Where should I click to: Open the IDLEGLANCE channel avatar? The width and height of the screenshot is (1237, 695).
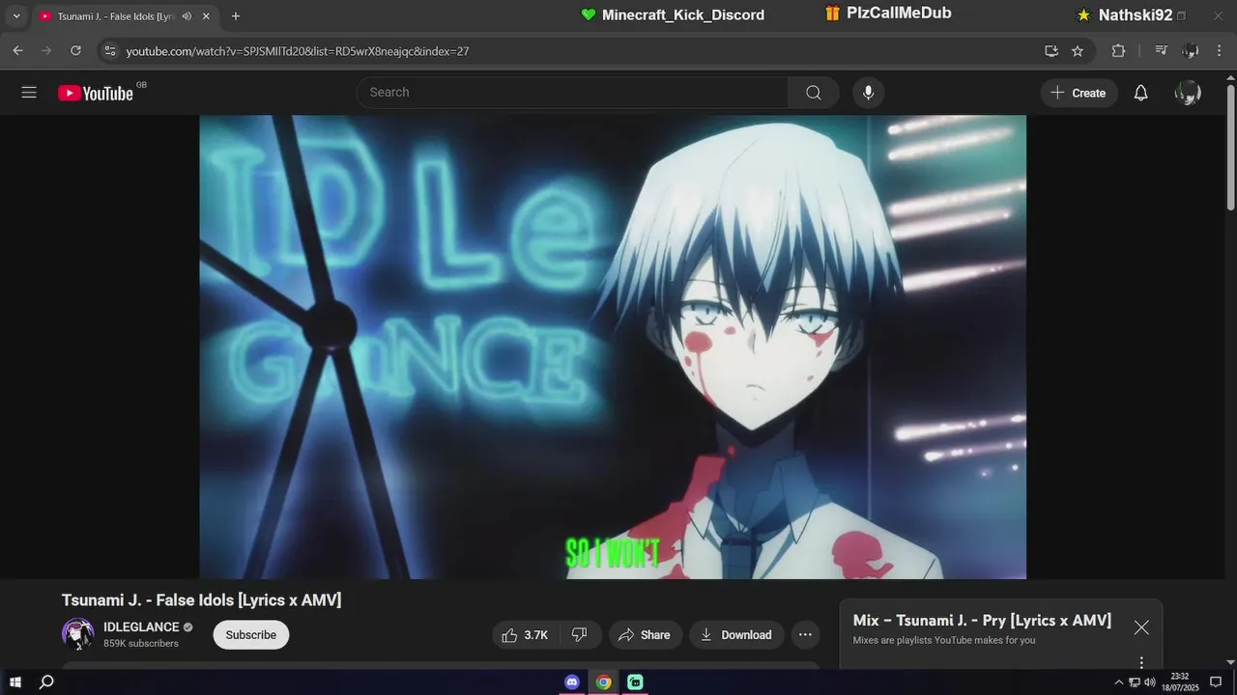(78, 634)
